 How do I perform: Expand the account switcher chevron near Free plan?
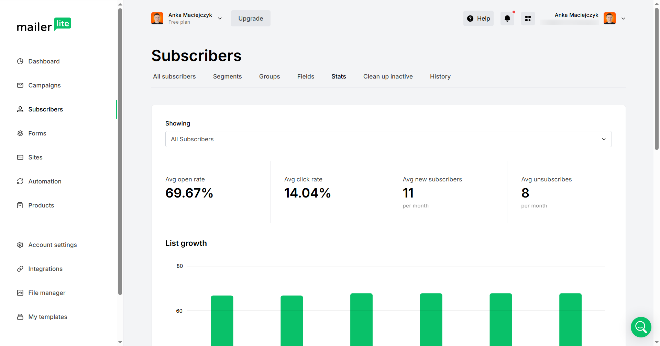pos(220,19)
